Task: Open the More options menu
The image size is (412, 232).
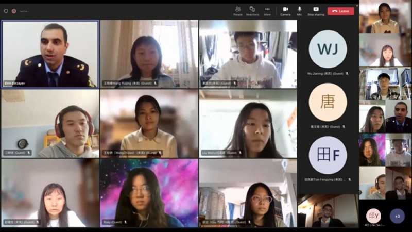Action: 267,10
